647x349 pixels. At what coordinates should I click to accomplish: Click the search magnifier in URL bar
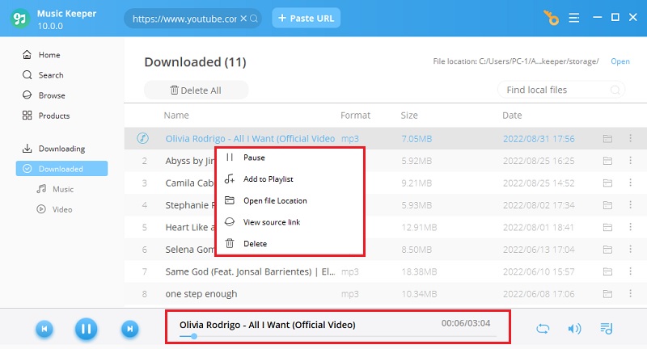tap(254, 19)
